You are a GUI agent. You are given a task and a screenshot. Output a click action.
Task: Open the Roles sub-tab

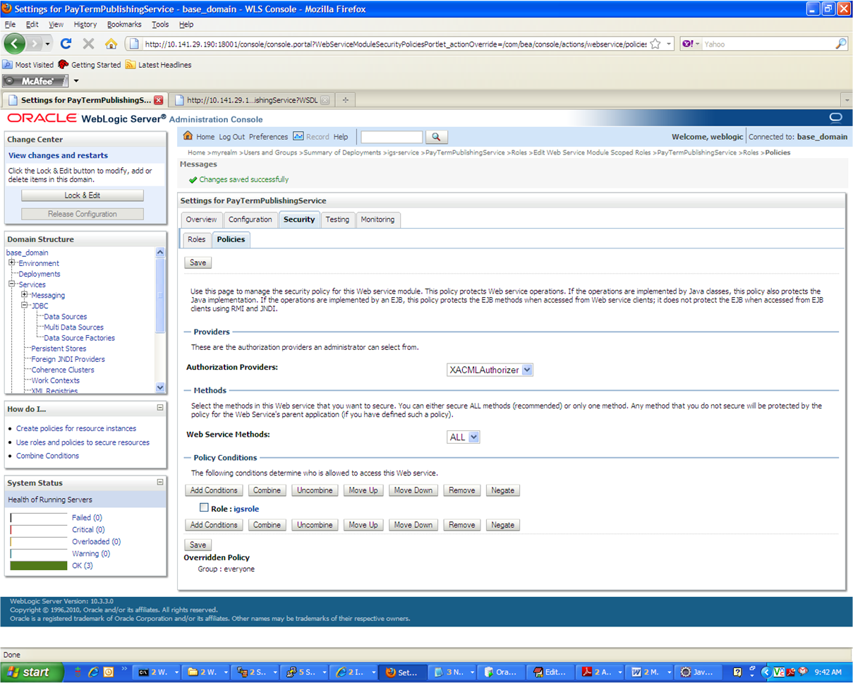(197, 239)
